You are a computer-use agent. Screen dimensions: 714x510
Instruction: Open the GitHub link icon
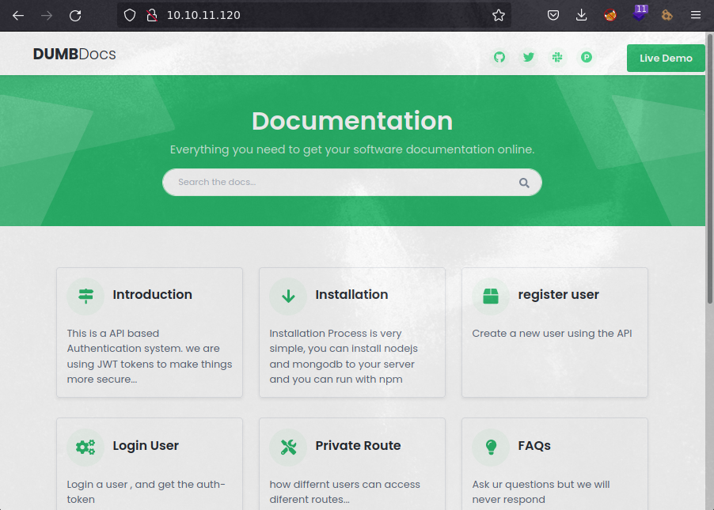499,57
